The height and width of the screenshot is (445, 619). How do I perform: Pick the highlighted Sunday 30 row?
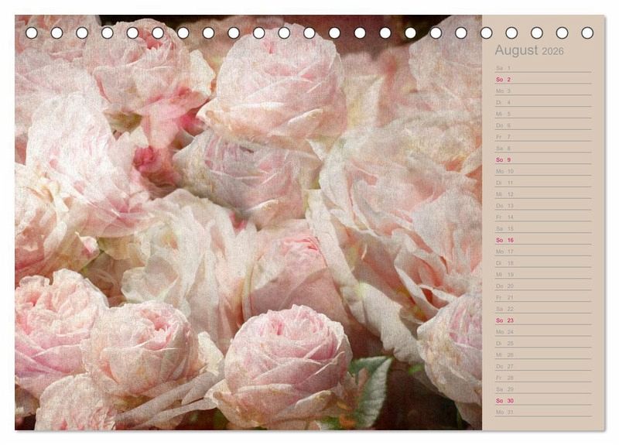click(x=542, y=400)
